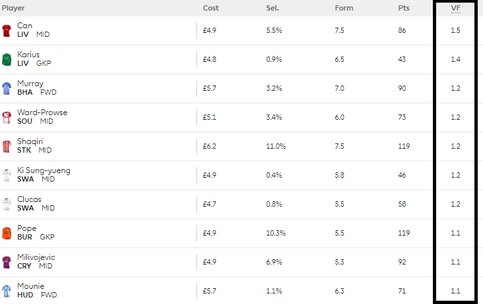483x304 pixels.
Task: Sort by the Cost column header
Action: click(x=210, y=8)
